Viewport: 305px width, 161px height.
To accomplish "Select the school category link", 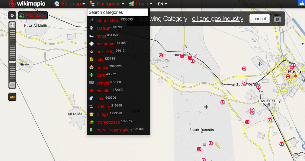I will click(103, 83).
